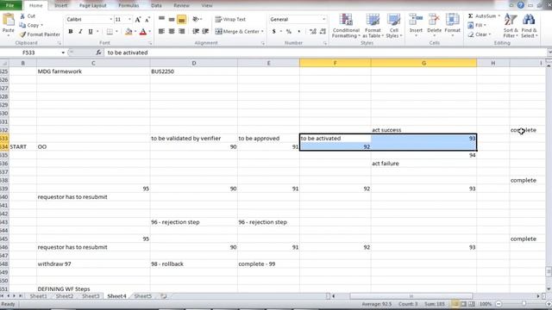The width and height of the screenshot is (552, 310).
Task: Toggle Bold formatting
Action: click(71, 32)
